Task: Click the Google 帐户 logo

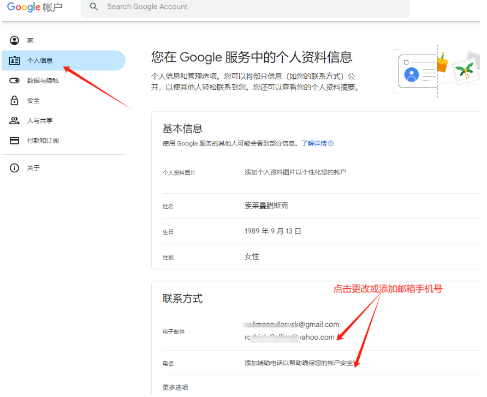Action: click(35, 7)
